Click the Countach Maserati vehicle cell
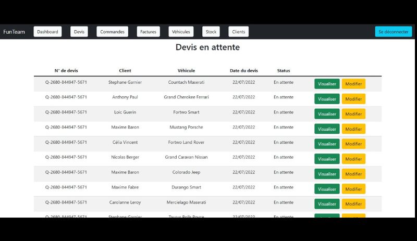This screenshot has height=241, width=417. click(186, 82)
